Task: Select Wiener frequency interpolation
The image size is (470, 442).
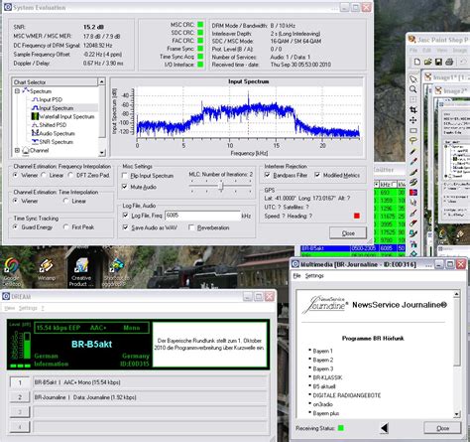Action: 16,175
